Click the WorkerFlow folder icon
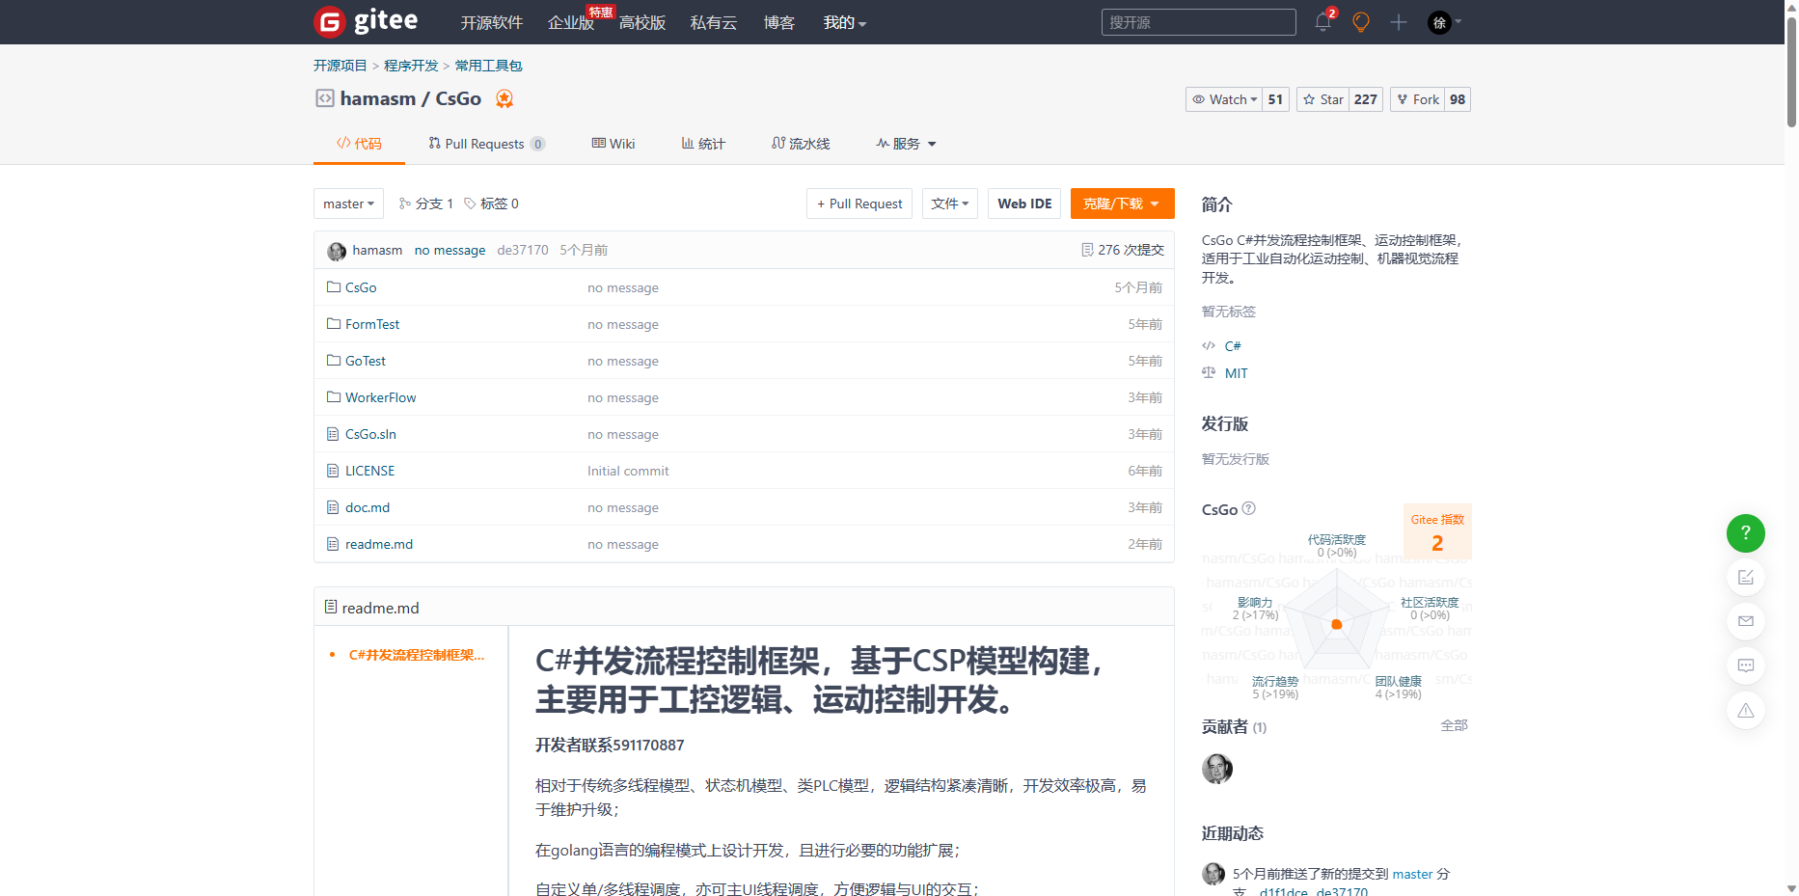The height and width of the screenshot is (896, 1799). click(x=334, y=397)
